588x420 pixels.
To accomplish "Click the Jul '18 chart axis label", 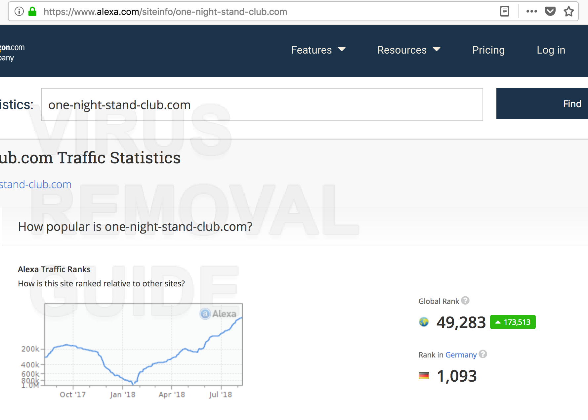I will click(x=221, y=395).
